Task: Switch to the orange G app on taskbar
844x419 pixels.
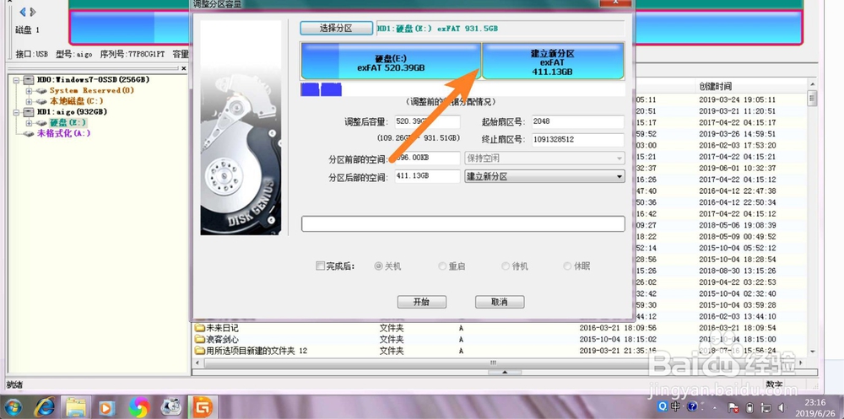Action: (x=203, y=407)
